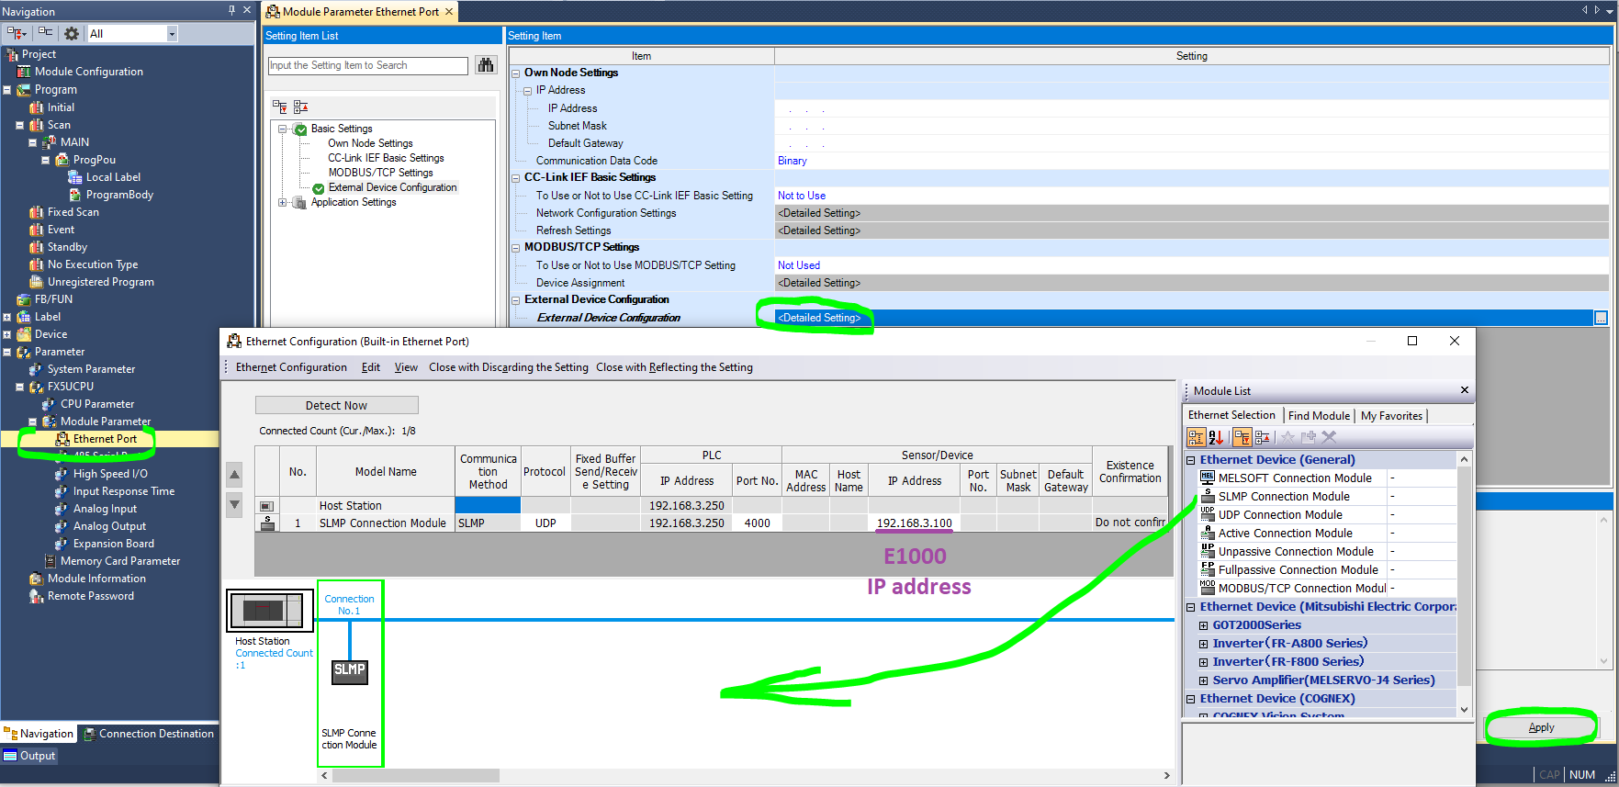
Task: Click the Apply button
Action: pos(1541,727)
